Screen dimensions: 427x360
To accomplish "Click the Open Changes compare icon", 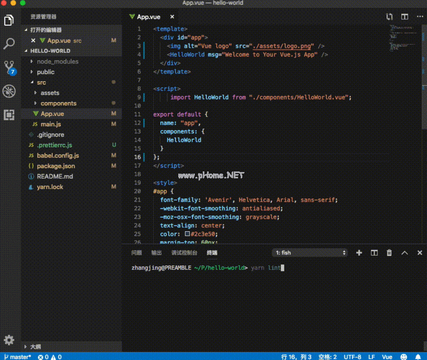I will (x=390, y=17).
